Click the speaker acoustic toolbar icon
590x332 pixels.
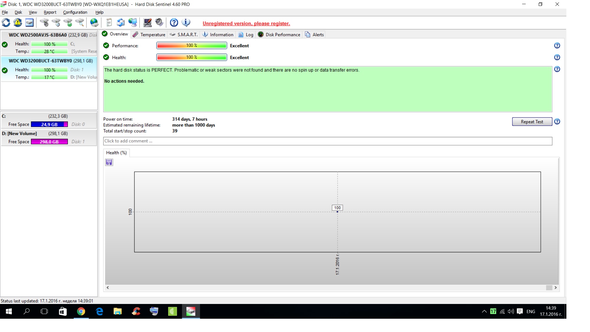tap(159, 23)
